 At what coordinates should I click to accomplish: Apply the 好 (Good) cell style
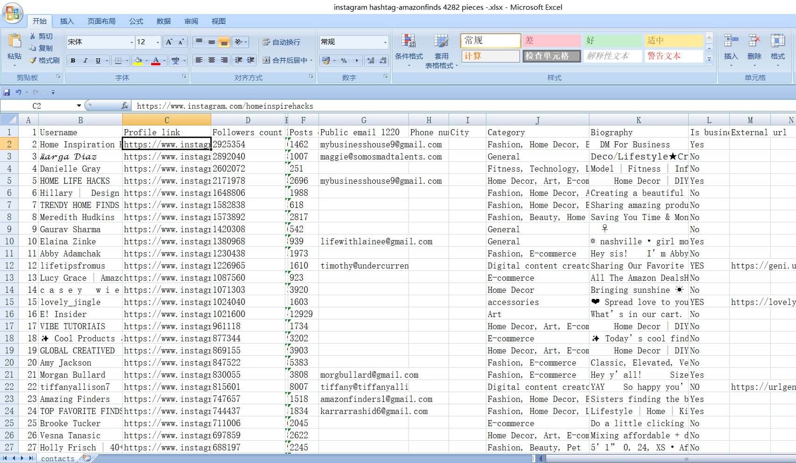613,41
